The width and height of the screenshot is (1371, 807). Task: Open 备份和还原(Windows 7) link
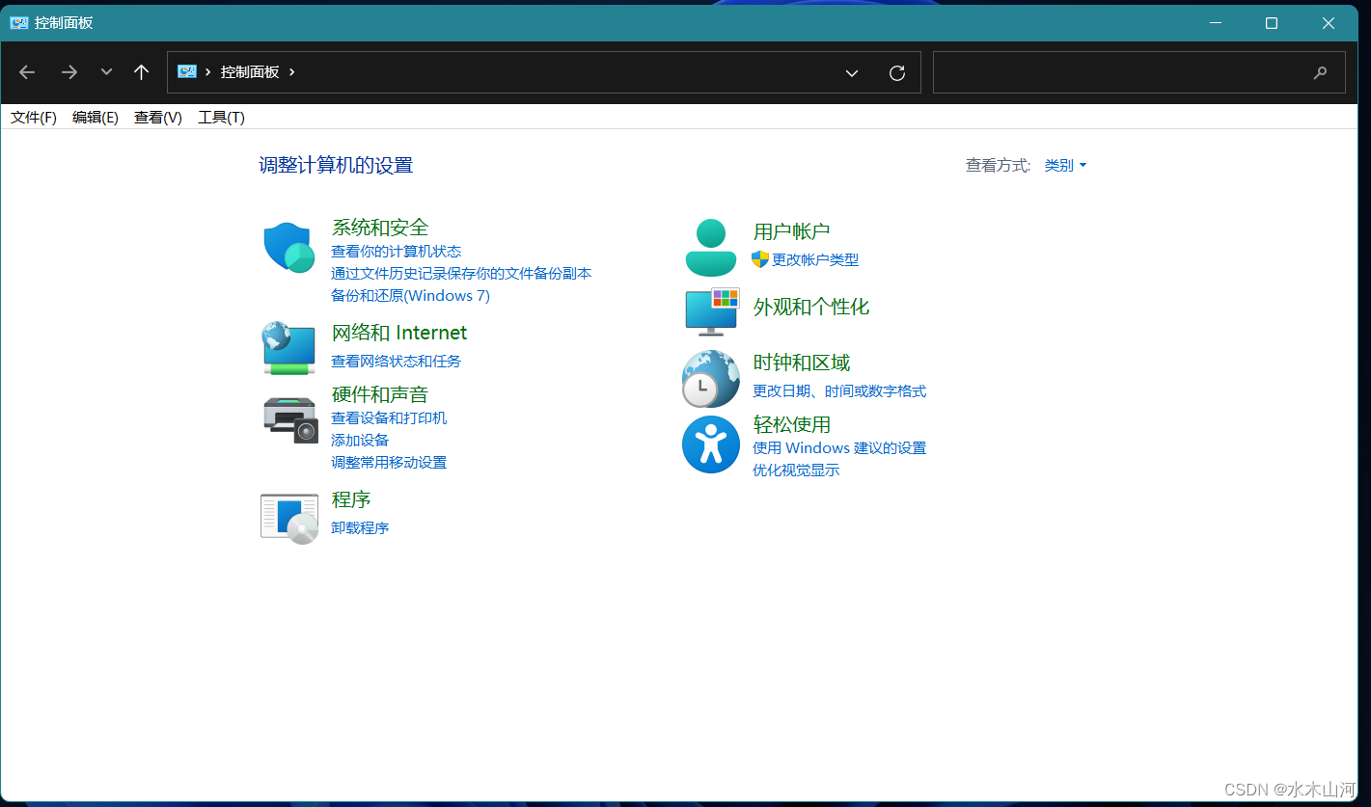pyautogui.click(x=411, y=295)
